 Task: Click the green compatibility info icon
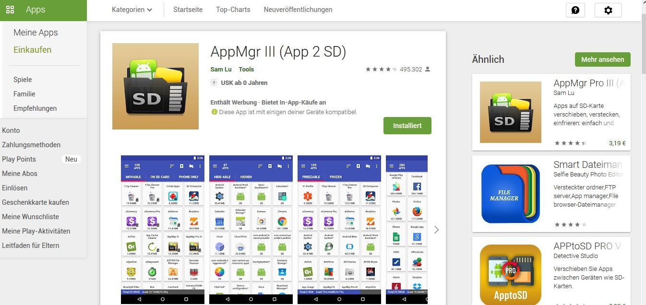[215, 112]
